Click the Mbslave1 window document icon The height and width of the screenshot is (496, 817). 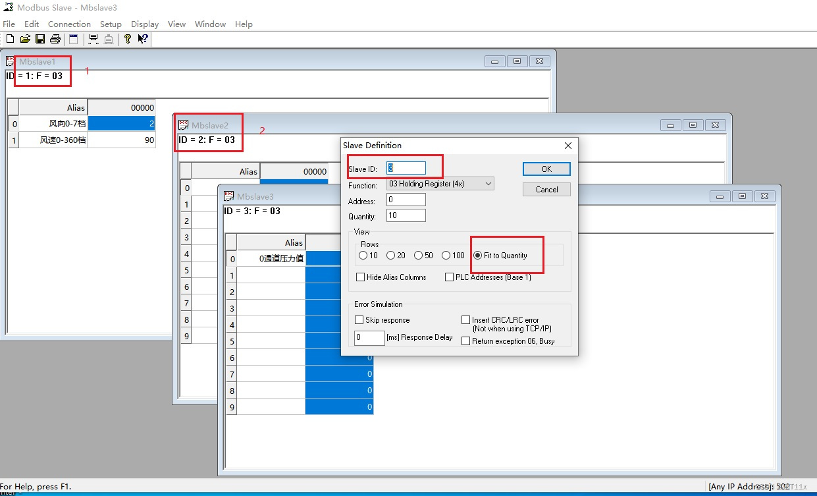click(x=11, y=61)
